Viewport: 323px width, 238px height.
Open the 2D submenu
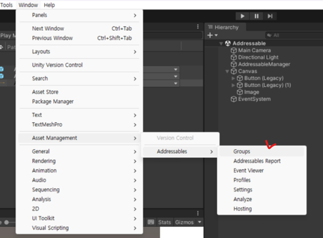[x=79, y=209]
